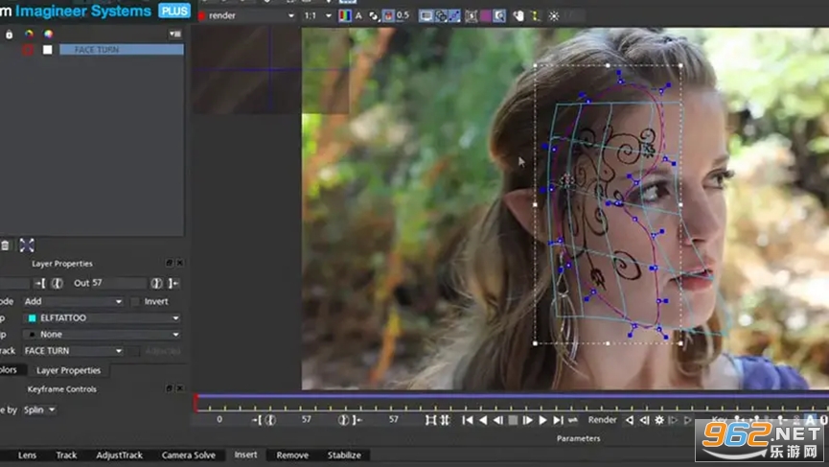Screen dimensions: 829x467
Task: Click timeline playhead red marker
Action: click(x=196, y=403)
